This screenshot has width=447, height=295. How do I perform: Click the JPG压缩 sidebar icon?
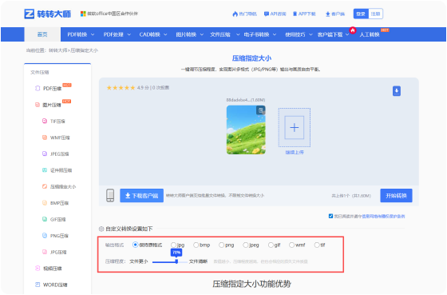[45, 252]
